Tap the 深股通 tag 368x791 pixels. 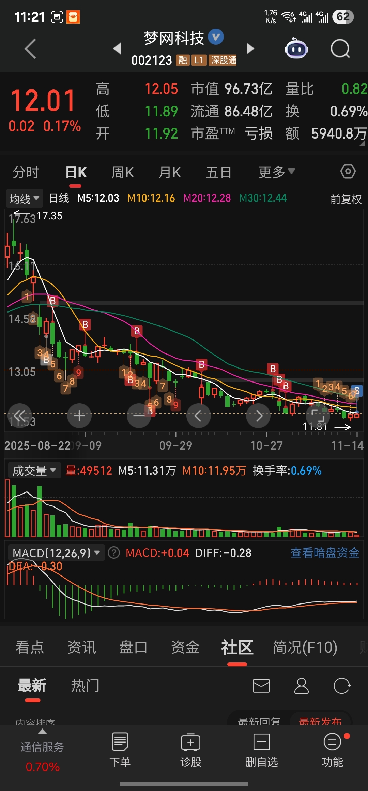coord(224,60)
